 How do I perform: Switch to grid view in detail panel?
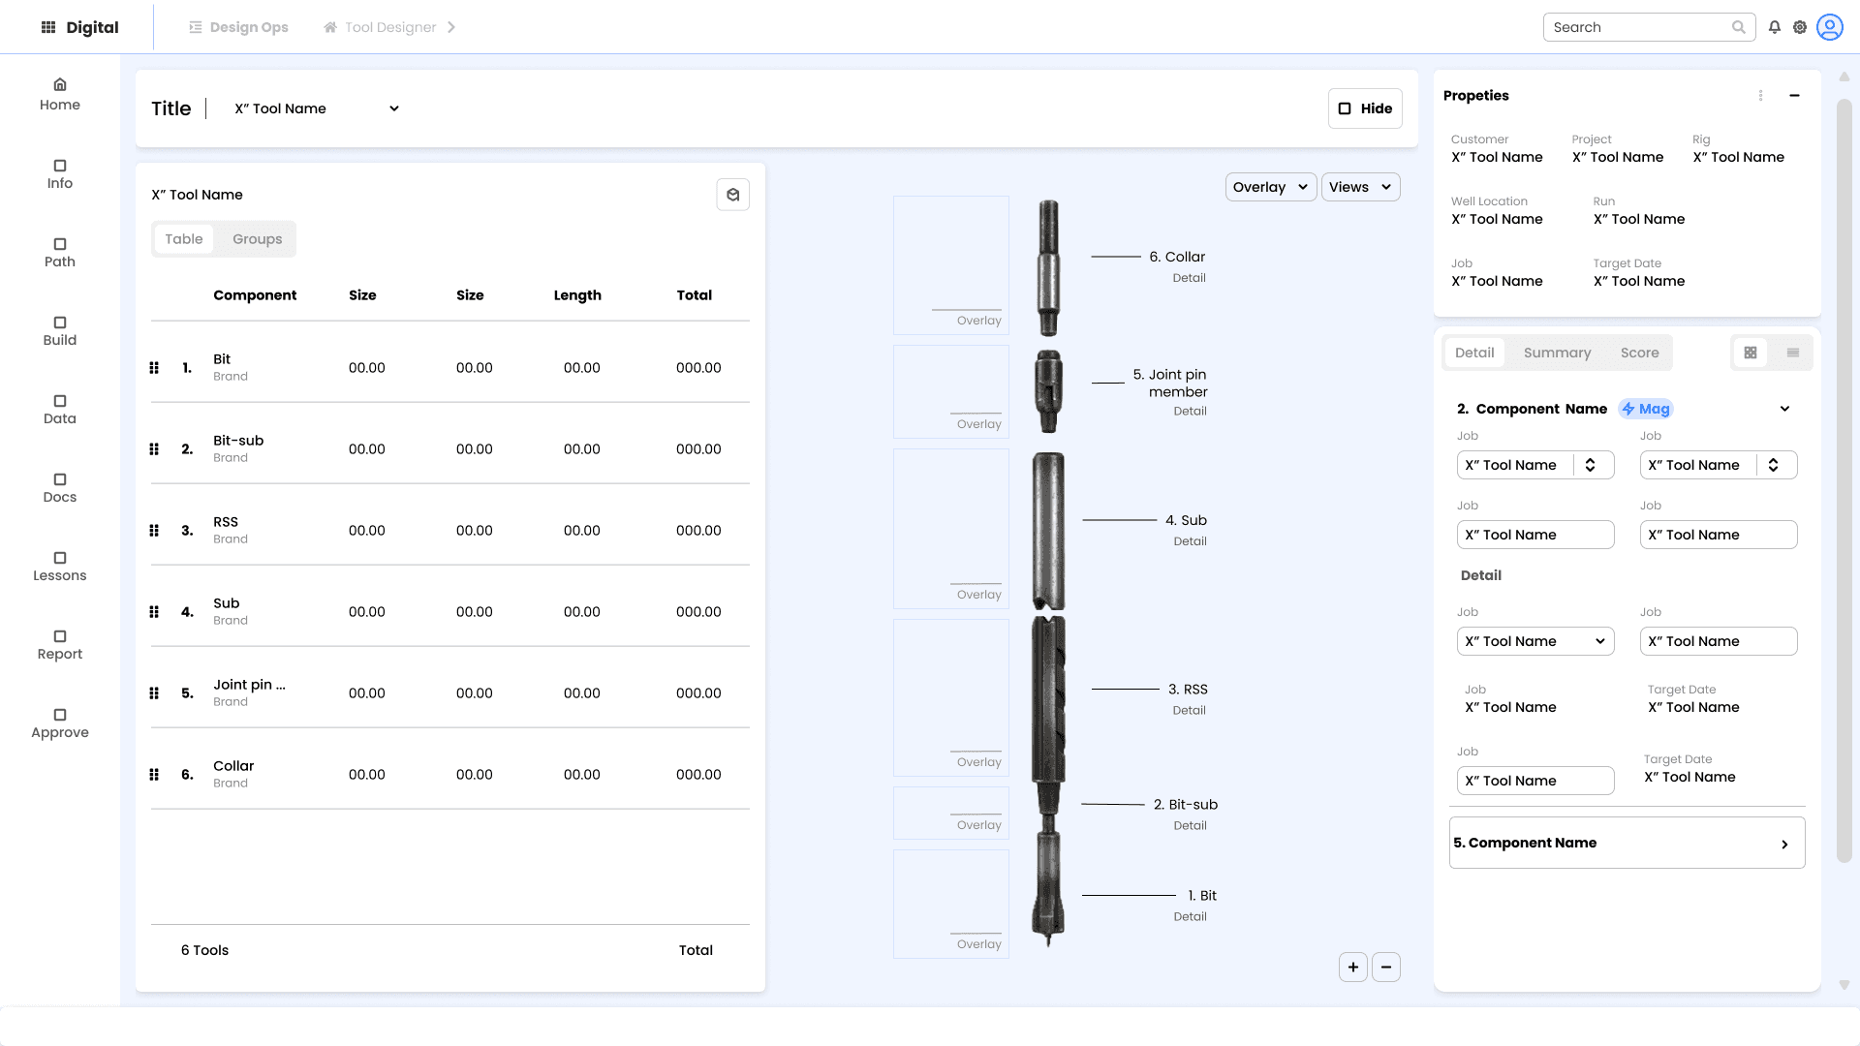tap(1751, 353)
